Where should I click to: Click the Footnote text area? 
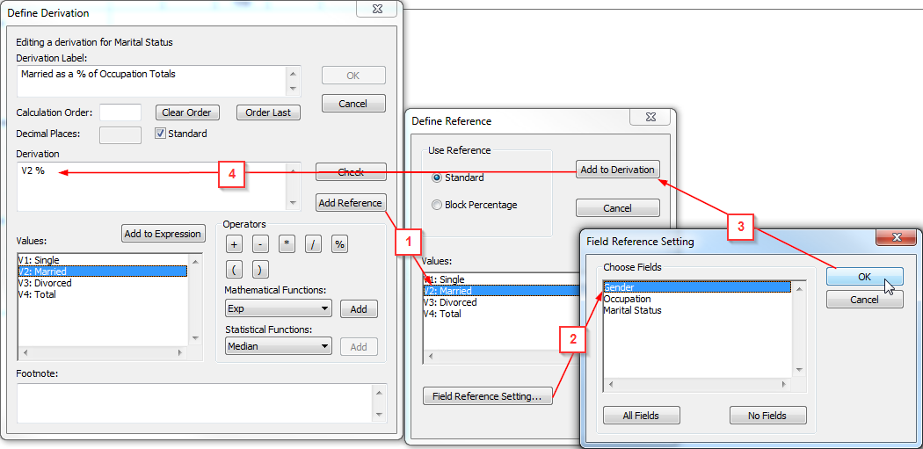(x=193, y=402)
